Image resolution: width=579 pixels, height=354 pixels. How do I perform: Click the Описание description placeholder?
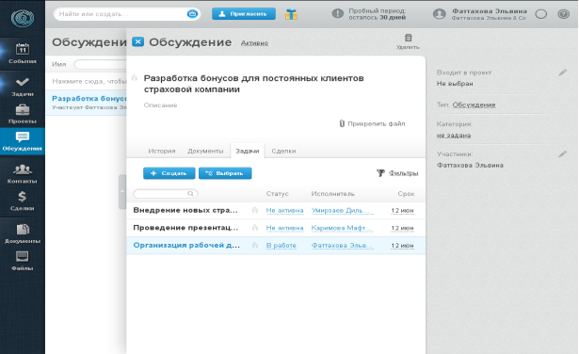[161, 105]
